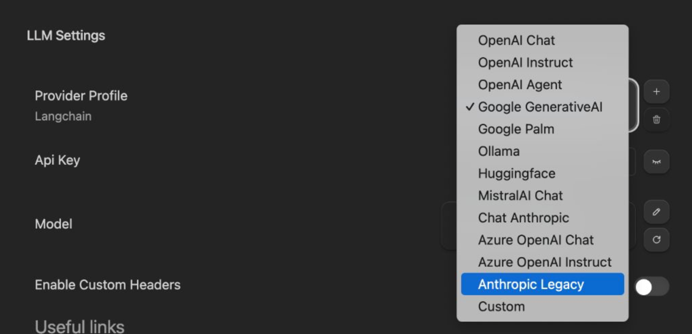Choose Azure OpenAI Chat option
The width and height of the screenshot is (692, 334).
tap(535, 240)
